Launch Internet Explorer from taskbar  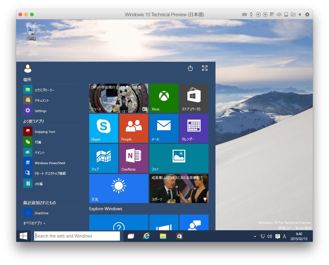click(x=147, y=236)
